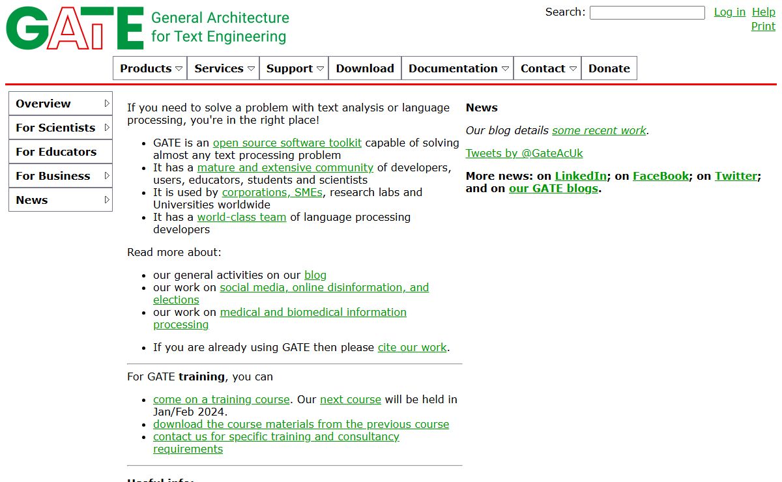
Task: Open the Documentation menu
Action: 457,68
